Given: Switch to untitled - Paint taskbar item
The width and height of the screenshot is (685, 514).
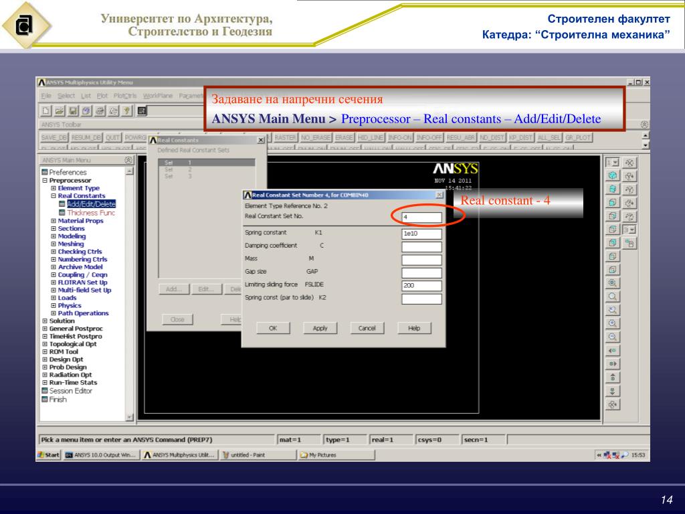Looking at the screenshot, I should [x=258, y=455].
